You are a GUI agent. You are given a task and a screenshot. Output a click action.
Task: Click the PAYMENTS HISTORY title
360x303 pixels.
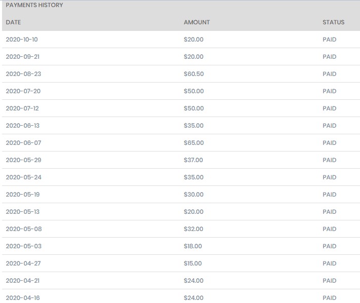pyautogui.click(x=34, y=5)
